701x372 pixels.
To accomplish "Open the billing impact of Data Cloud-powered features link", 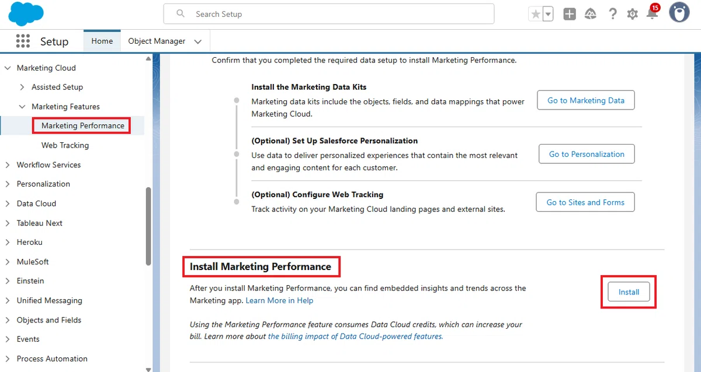I will (x=355, y=336).
